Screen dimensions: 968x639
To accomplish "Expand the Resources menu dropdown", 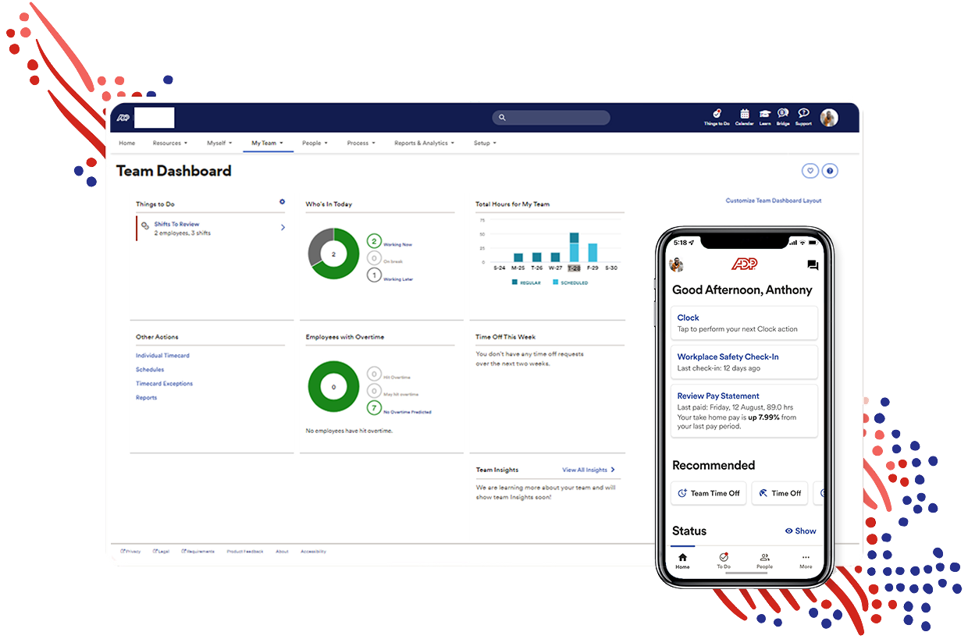I will point(169,144).
